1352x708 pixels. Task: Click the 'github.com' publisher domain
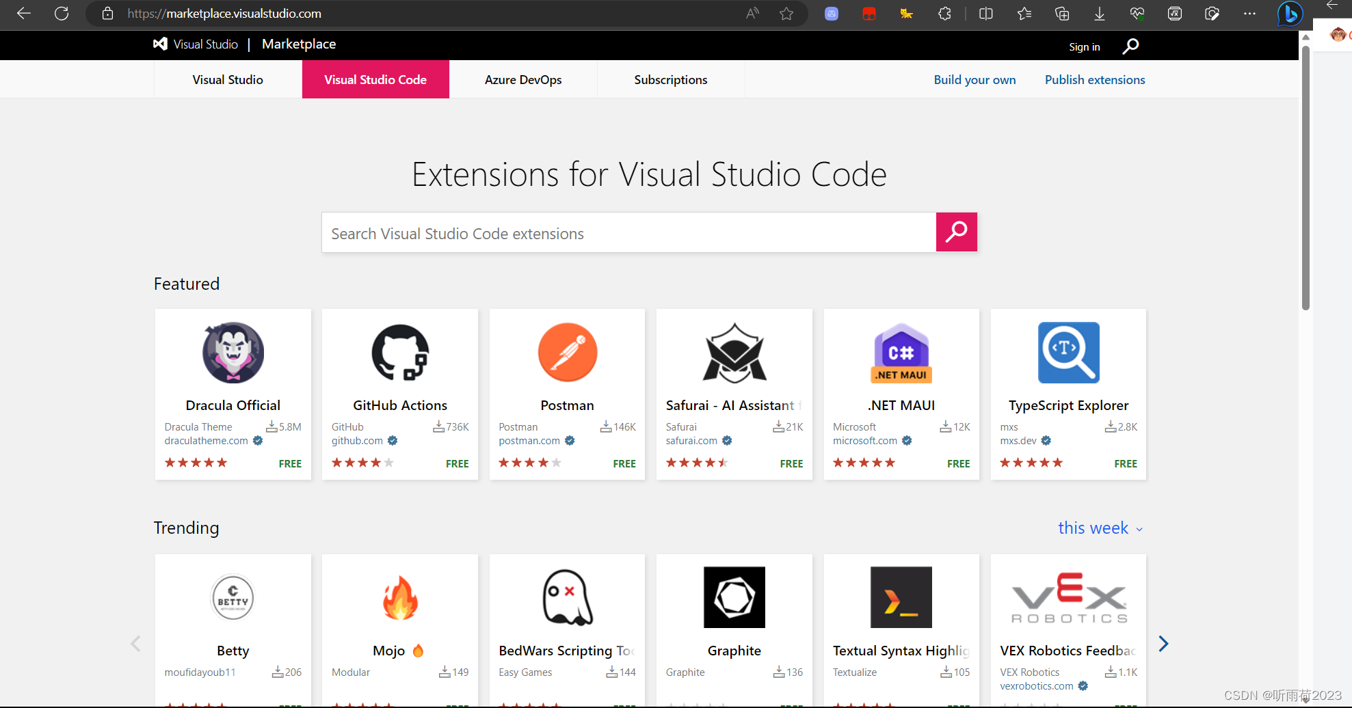click(x=357, y=441)
